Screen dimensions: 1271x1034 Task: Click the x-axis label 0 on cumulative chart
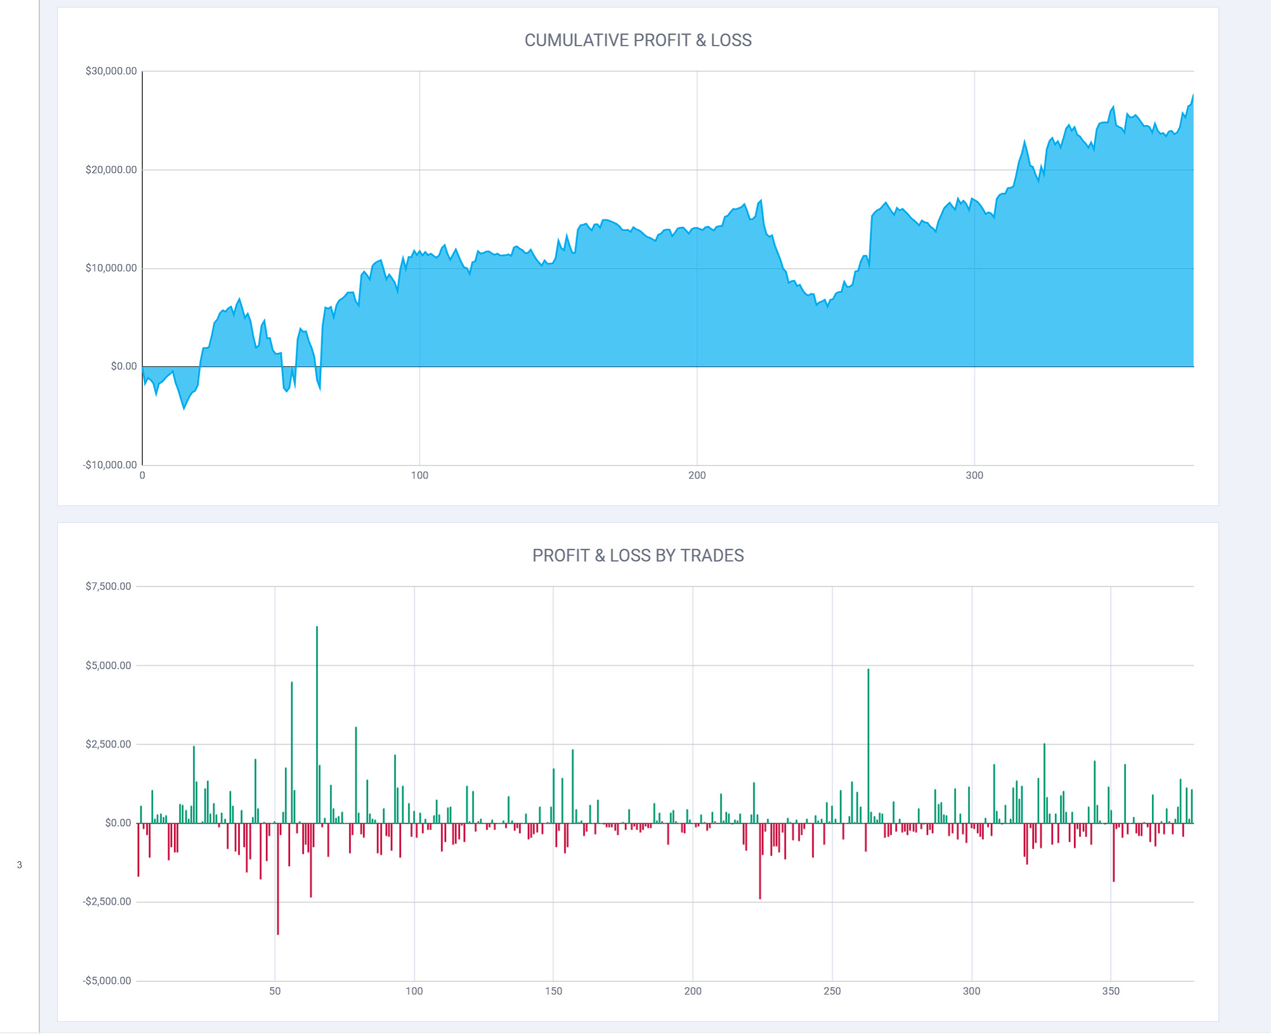coord(142,475)
